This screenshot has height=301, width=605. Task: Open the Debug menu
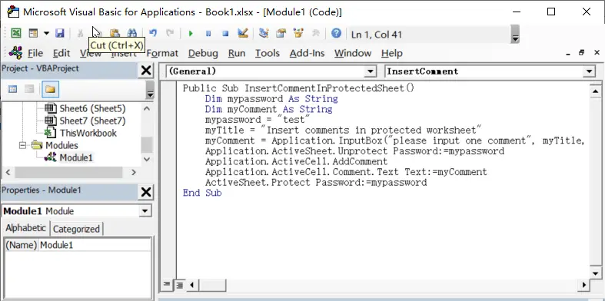coord(203,53)
